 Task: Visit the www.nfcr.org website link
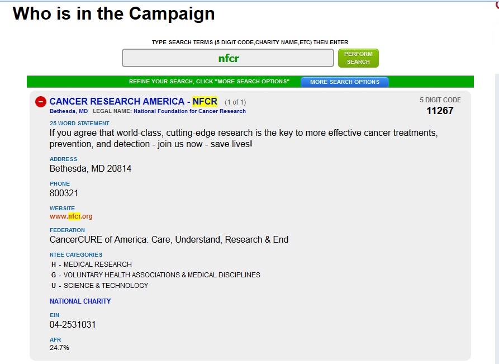pos(71,216)
